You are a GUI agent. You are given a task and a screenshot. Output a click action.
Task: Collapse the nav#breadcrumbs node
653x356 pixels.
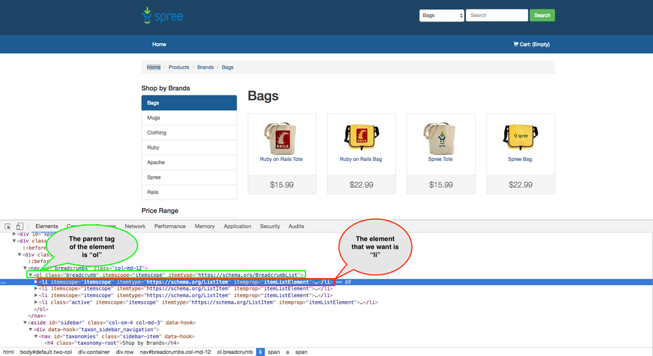(25, 268)
